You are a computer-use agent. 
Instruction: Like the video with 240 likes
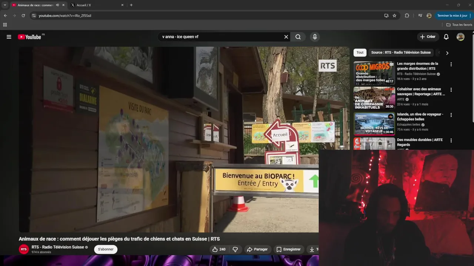click(219, 249)
